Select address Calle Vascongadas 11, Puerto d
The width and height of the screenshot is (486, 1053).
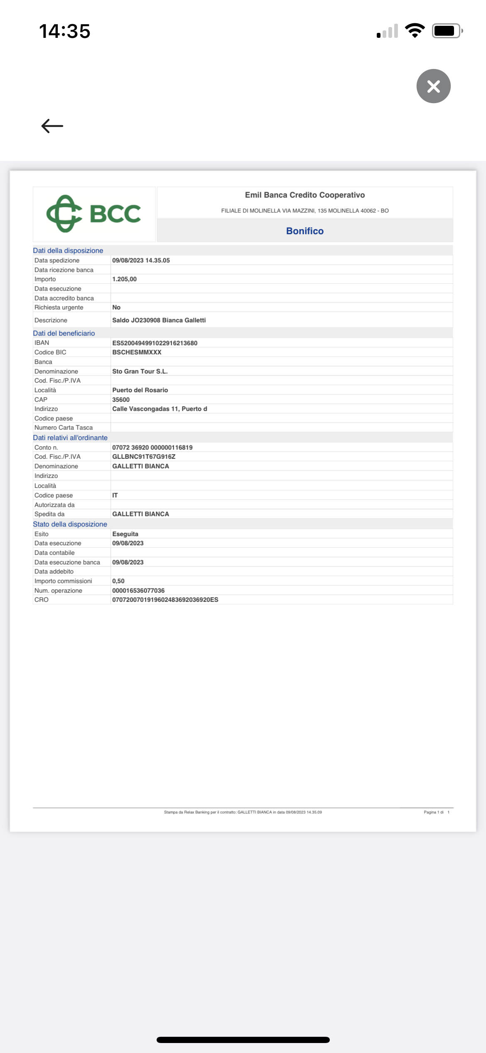pyautogui.click(x=160, y=409)
